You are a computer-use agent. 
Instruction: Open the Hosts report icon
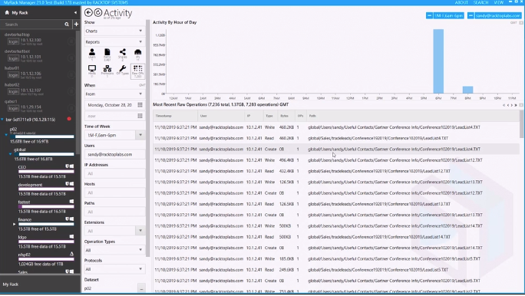pos(92,71)
